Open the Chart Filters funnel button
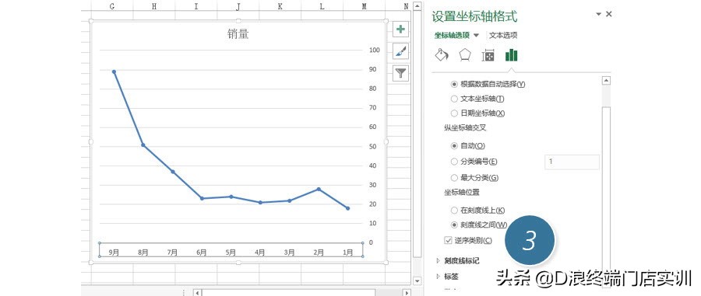 400,73
